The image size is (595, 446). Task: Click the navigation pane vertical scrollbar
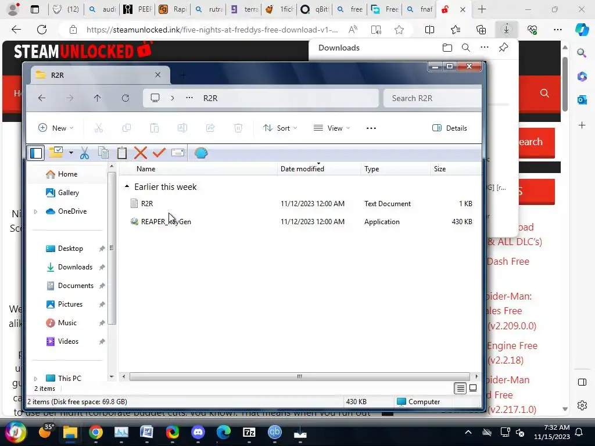pyautogui.click(x=112, y=249)
